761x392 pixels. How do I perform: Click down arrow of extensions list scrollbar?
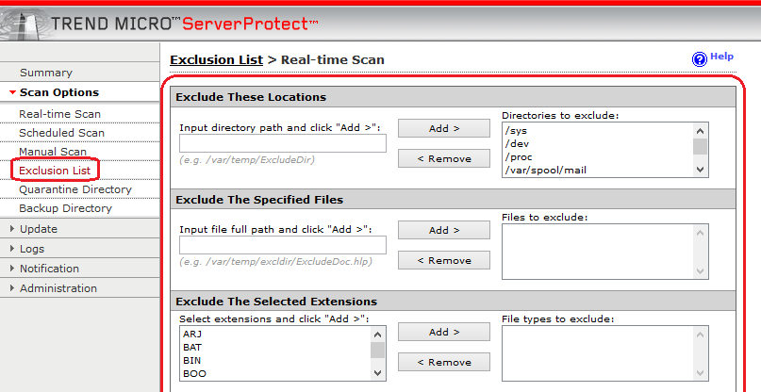[377, 373]
